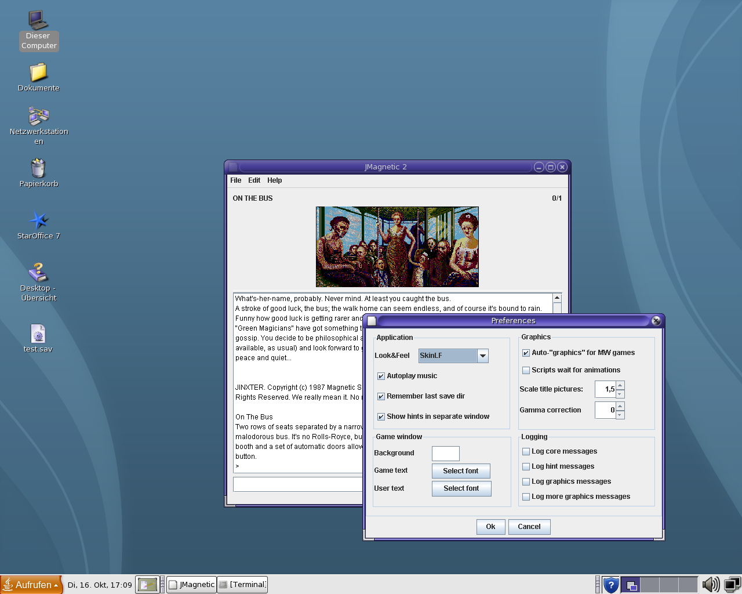Open the Dieser Computer desktop icon

[x=38, y=21]
